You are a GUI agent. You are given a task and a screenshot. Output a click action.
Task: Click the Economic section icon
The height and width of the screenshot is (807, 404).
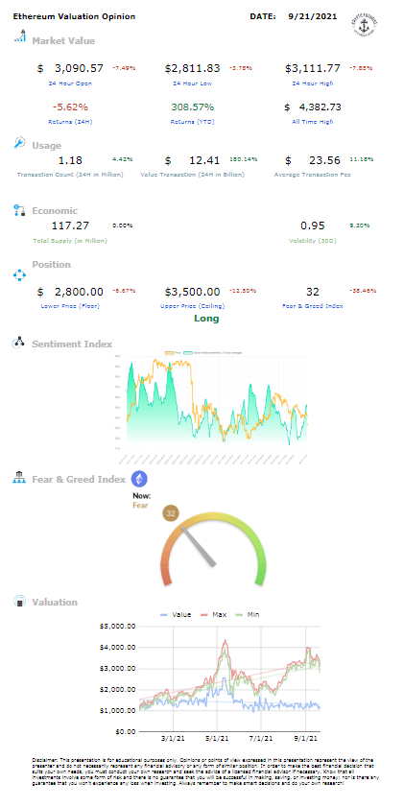click(19, 210)
